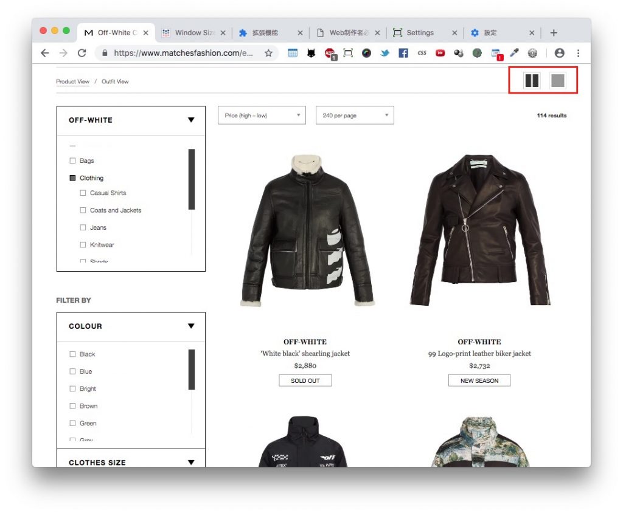Image resolution: width=623 pixels, height=513 pixels.
Task: Open the shearling jacket product image
Action: 307,230
